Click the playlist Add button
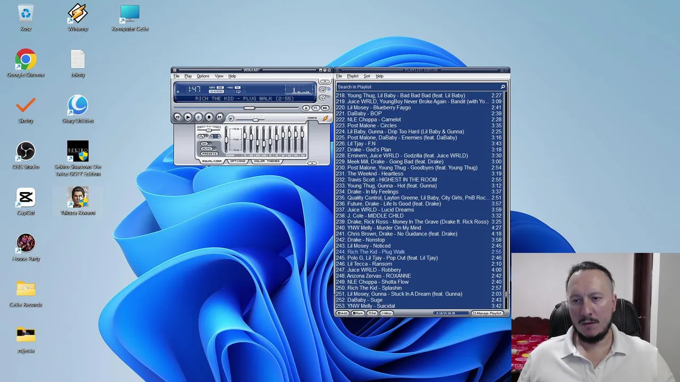The height and width of the screenshot is (382, 680). 343,313
